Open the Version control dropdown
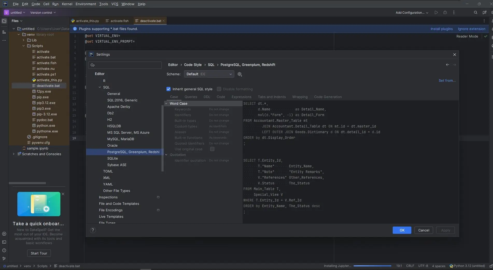Image resolution: width=493 pixels, height=270 pixels. (43, 13)
